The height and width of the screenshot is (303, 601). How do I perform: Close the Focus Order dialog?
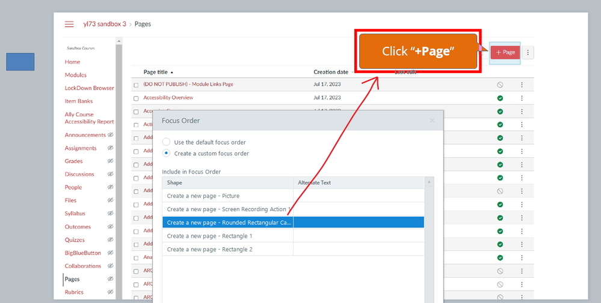[x=432, y=121]
